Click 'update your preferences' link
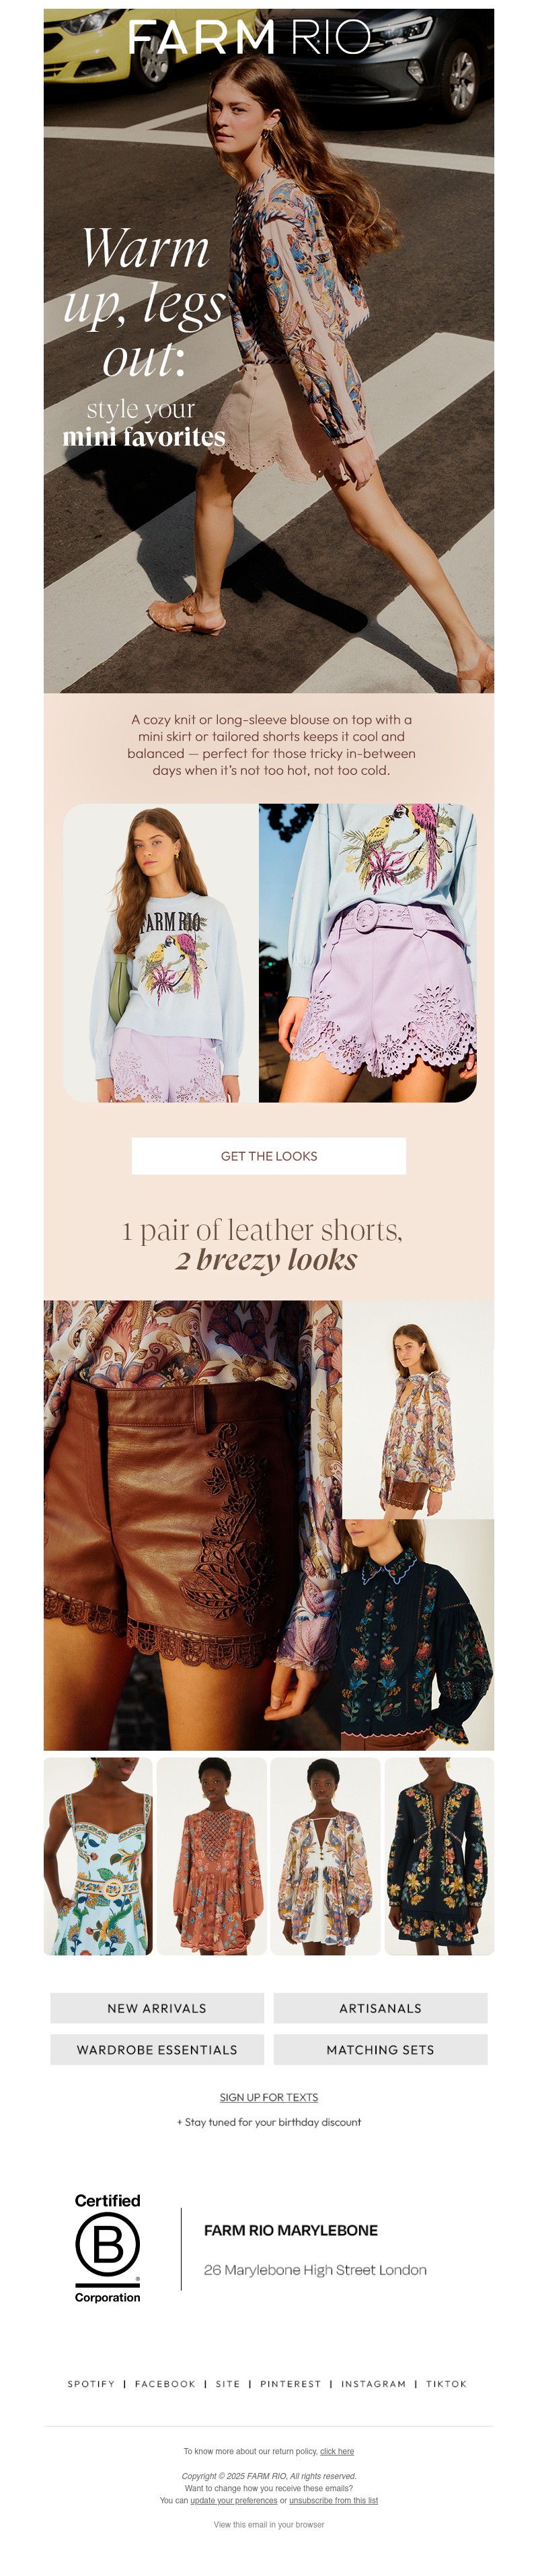 [234, 2500]
